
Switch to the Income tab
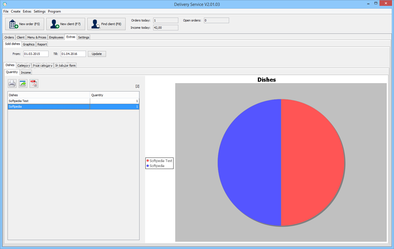26,72
